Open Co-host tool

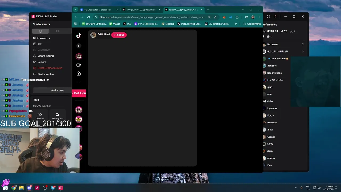tap(40, 116)
